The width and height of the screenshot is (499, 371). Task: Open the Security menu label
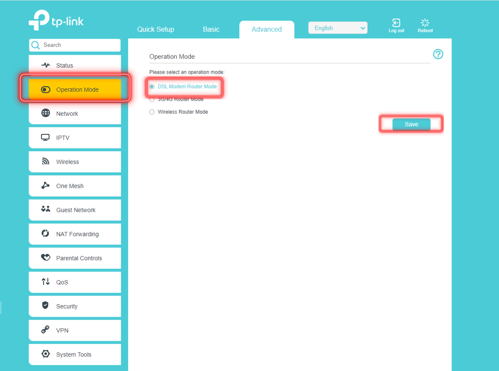coord(67,306)
